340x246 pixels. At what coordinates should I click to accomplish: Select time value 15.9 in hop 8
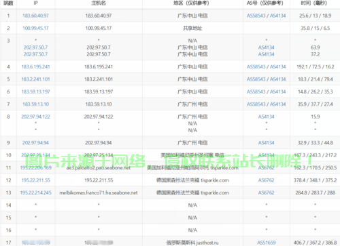[x=315, y=117]
